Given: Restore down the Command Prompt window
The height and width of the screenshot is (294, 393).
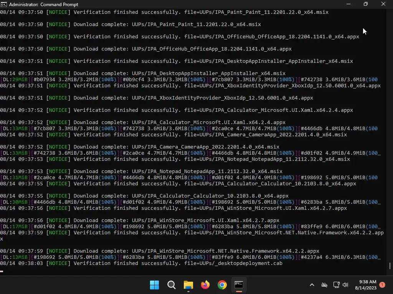Looking at the screenshot, I should [366, 4].
